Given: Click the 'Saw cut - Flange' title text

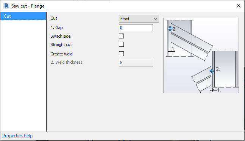Looking at the screenshot, I should click(28, 6).
